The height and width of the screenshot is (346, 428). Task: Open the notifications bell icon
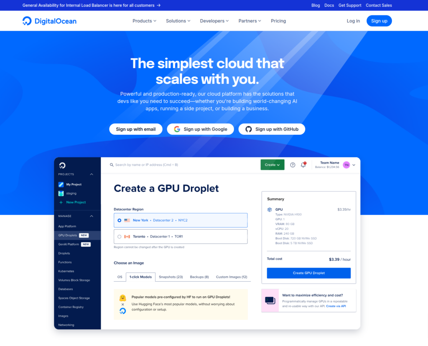tap(303, 165)
